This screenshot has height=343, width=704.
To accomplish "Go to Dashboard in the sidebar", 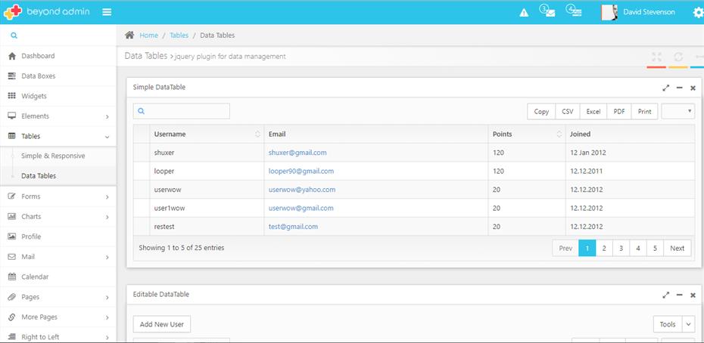I will tap(38, 56).
